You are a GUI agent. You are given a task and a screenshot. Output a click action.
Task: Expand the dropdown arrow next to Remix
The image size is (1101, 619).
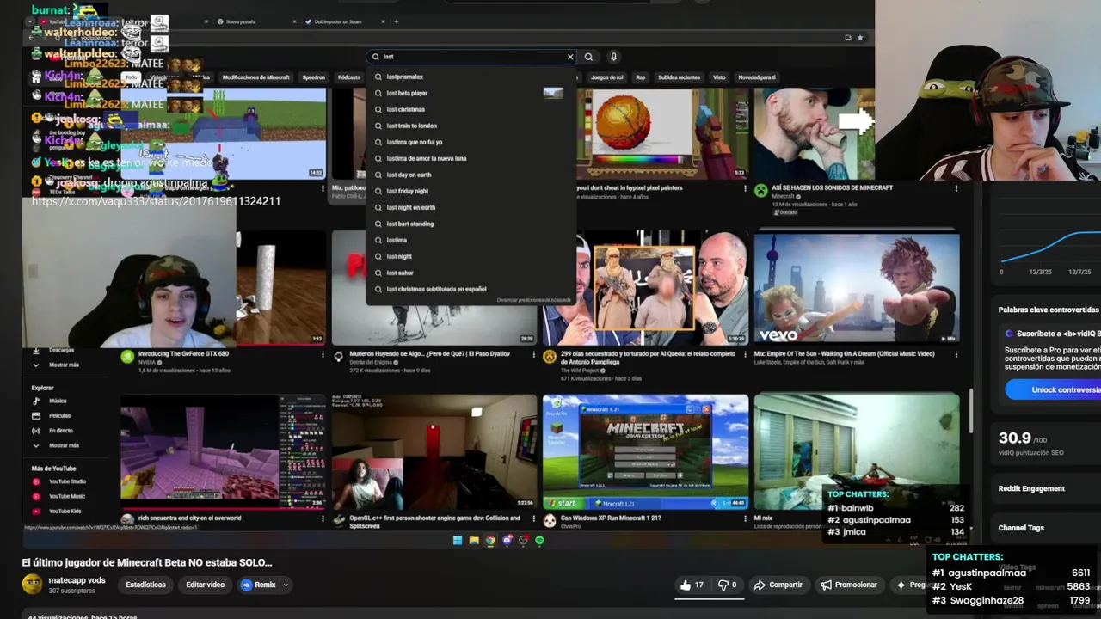(286, 585)
